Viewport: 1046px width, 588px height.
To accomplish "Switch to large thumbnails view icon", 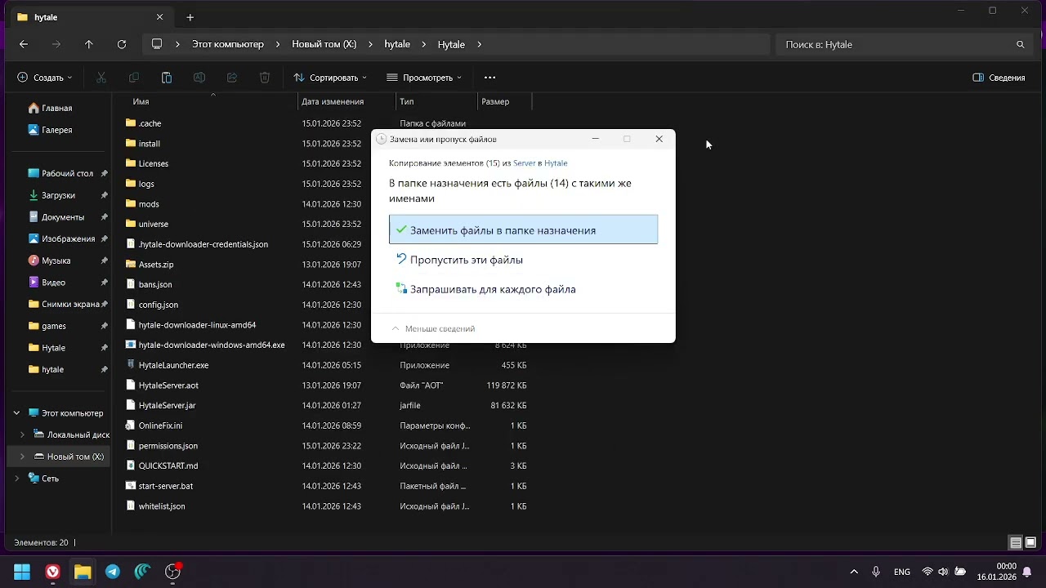I will pyautogui.click(x=1030, y=543).
